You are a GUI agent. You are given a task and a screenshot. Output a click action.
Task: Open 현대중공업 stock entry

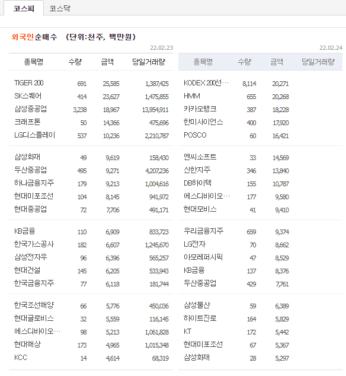[30, 209]
